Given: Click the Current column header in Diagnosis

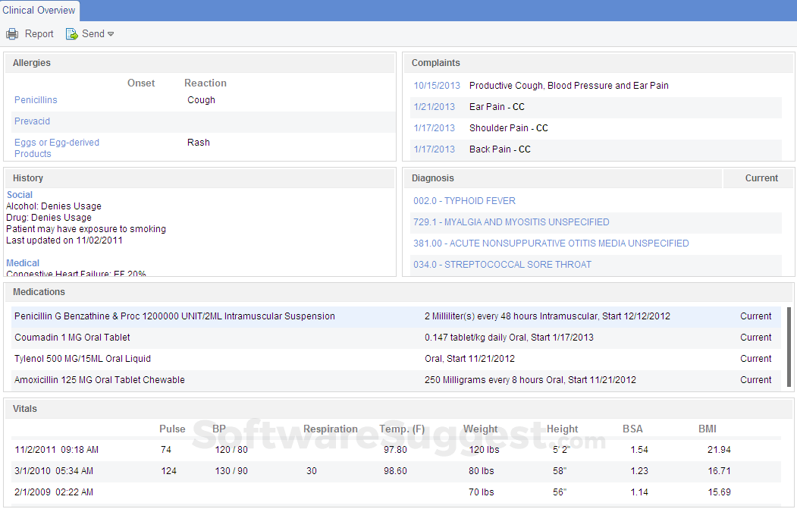Looking at the screenshot, I should [761, 178].
